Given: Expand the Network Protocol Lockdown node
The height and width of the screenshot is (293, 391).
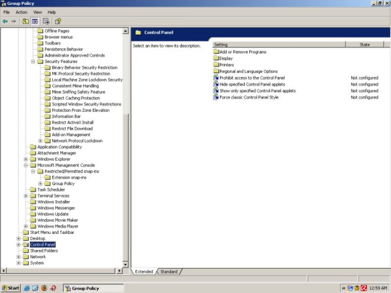Looking at the screenshot, I should click(x=40, y=141).
